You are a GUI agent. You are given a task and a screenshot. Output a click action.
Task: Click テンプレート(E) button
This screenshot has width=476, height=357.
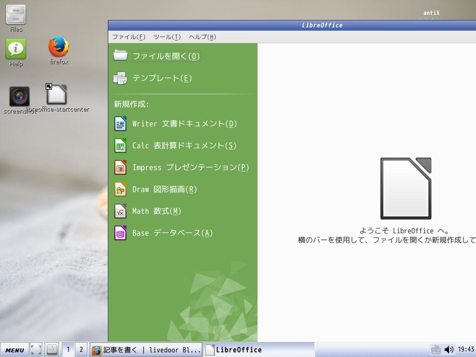[x=162, y=78]
